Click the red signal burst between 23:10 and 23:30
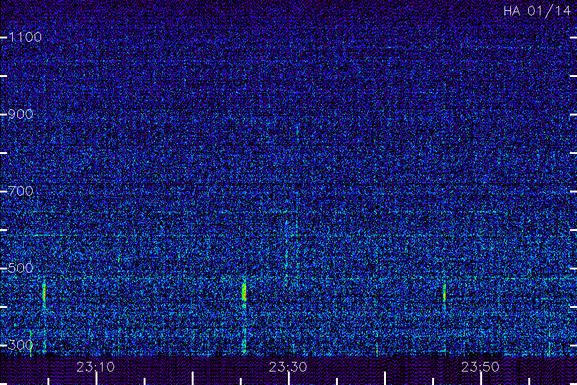 pyautogui.click(x=244, y=292)
